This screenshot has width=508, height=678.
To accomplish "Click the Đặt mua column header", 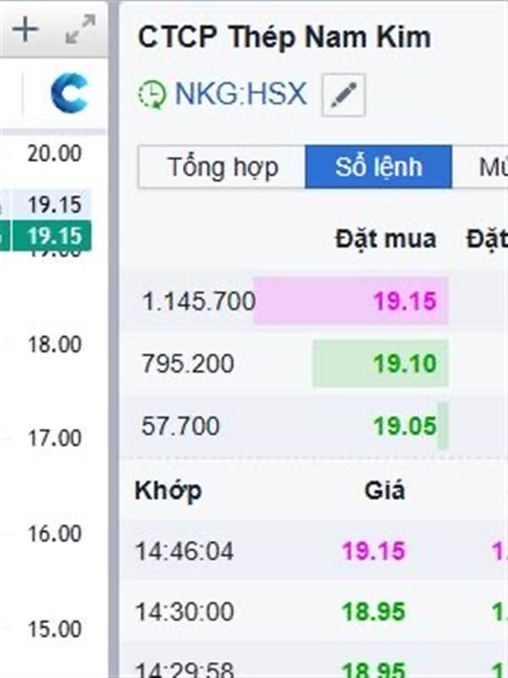I will (386, 239).
